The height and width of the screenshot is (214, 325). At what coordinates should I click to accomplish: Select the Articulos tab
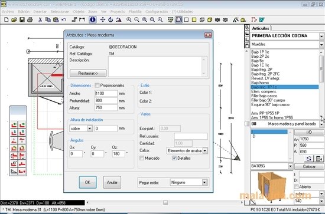tap(261, 28)
